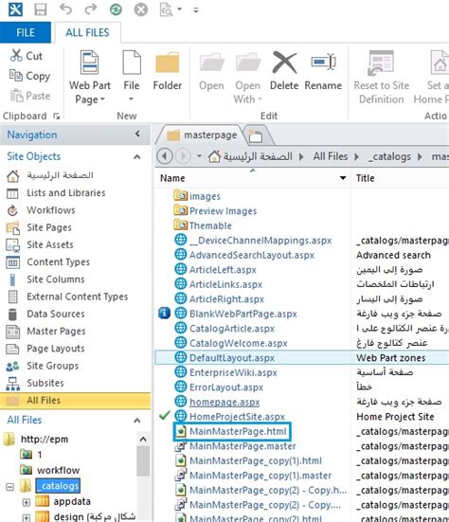The width and height of the screenshot is (449, 522).
Task: Expand the appdata tree node
Action: pos(27,502)
